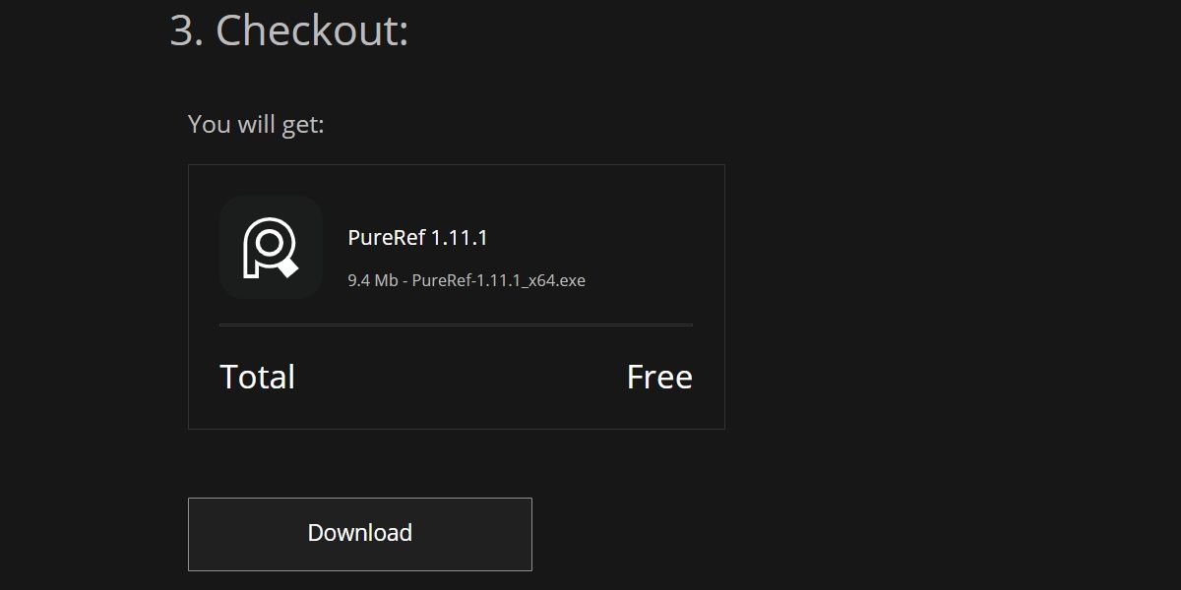The image size is (1181, 590).
Task: Click the word "You" above the product card
Action: pos(209,125)
